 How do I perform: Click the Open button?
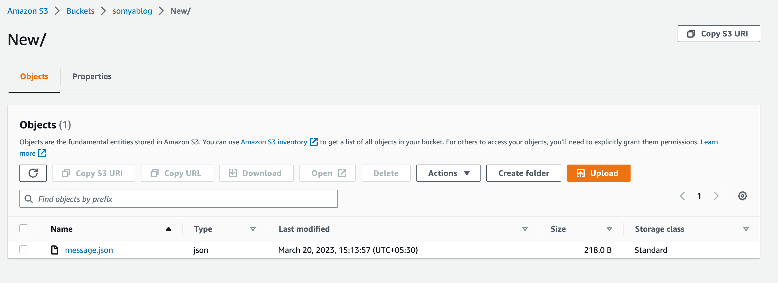pos(327,173)
